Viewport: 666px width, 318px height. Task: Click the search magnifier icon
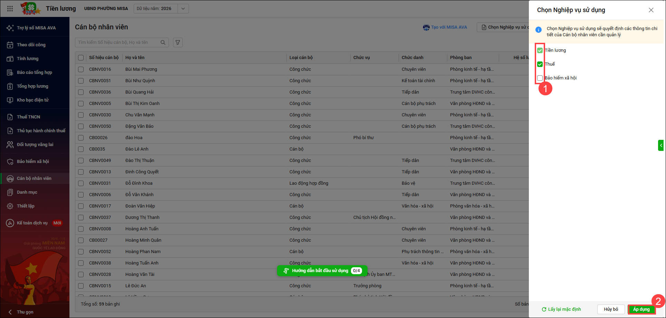coord(163,42)
